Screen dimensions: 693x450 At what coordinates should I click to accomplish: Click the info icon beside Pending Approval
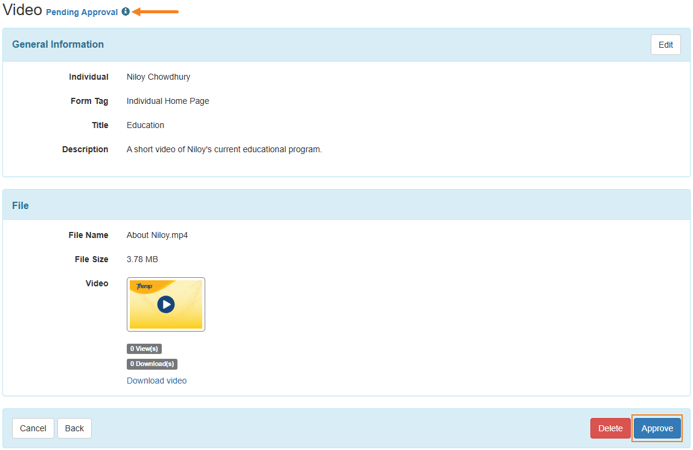(x=126, y=11)
